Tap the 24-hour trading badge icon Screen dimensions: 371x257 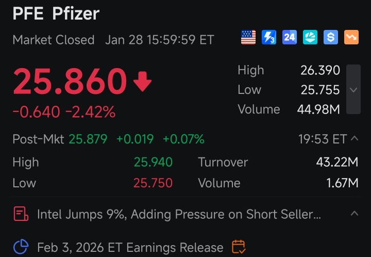point(290,37)
